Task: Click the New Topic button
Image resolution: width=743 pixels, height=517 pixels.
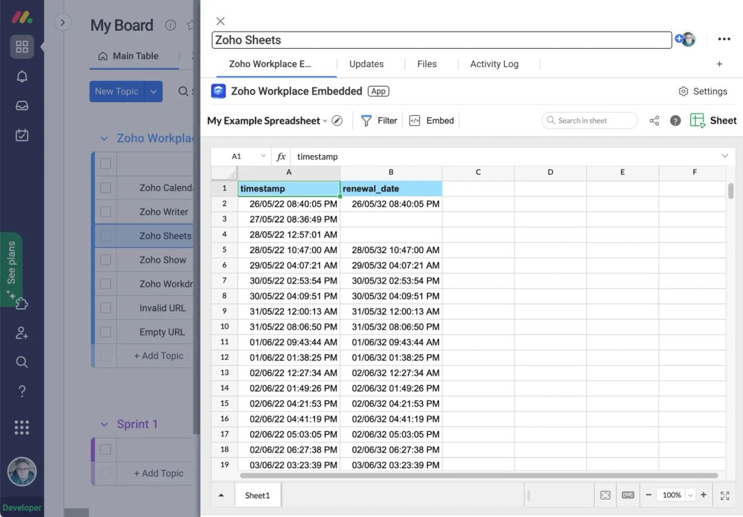Action: click(x=117, y=92)
